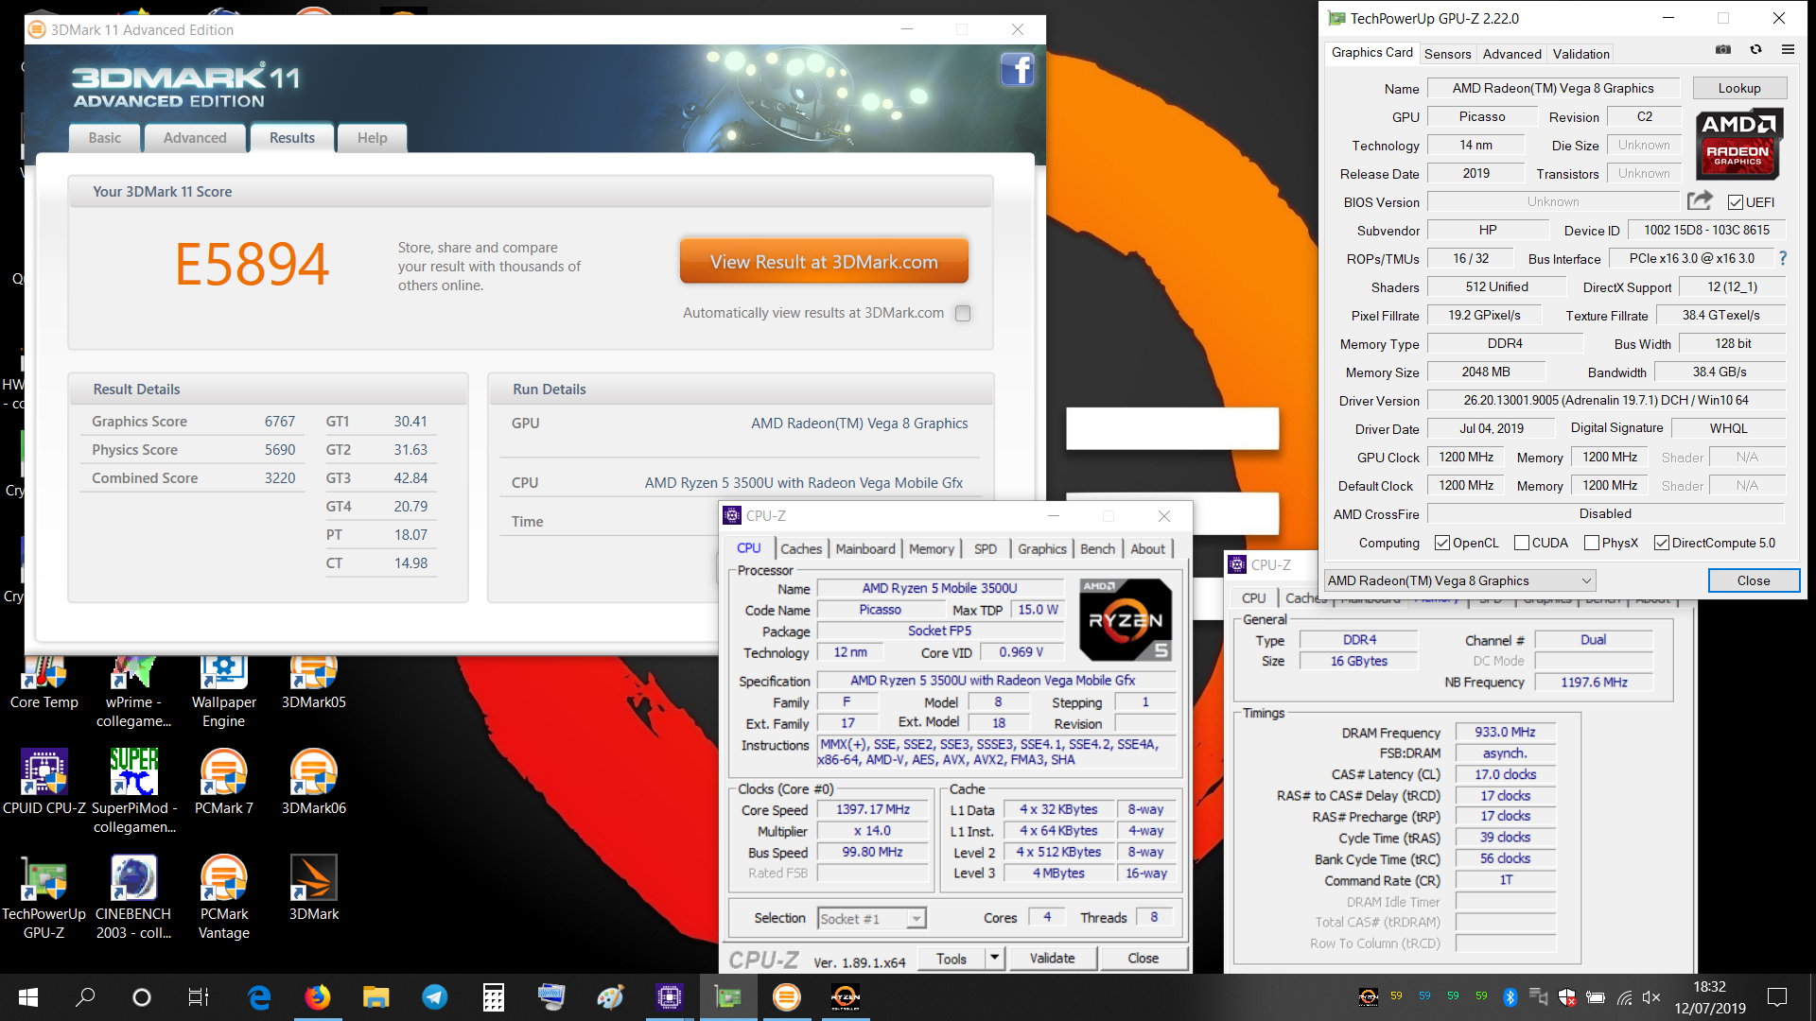This screenshot has height=1021, width=1816.
Task: Open Firefox from the taskbar
Action: tap(318, 996)
